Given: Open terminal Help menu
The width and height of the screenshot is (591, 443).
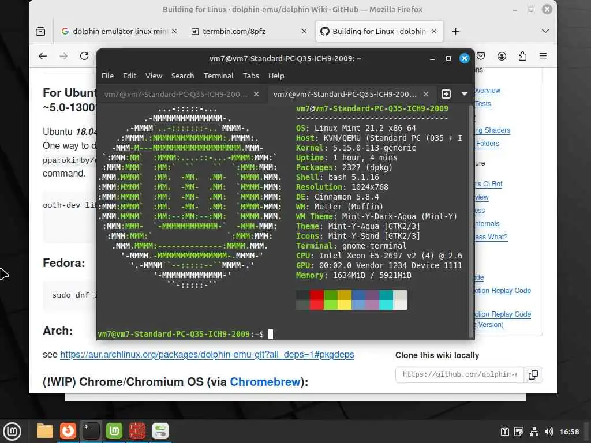Looking at the screenshot, I should click(276, 76).
